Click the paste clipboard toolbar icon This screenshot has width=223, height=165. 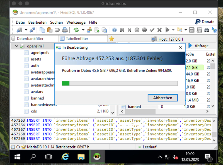(50, 30)
